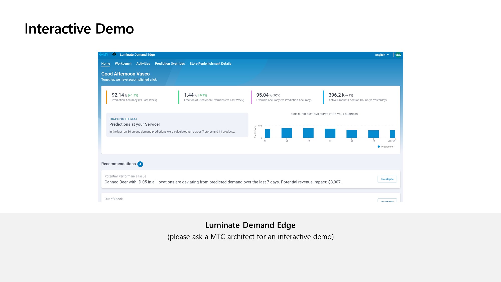The height and width of the screenshot is (282, 501).
Task: Click the -4d bar in predictions chart
Action: 308,133
